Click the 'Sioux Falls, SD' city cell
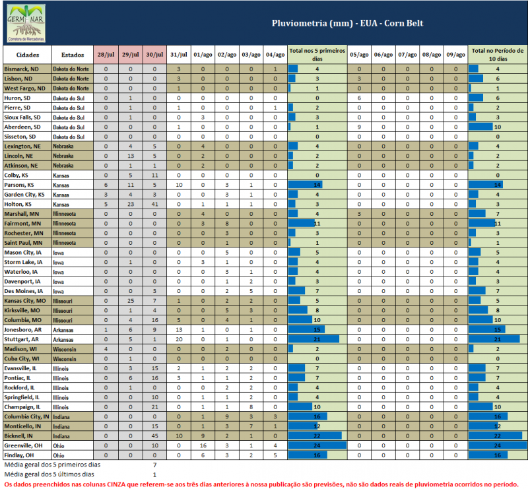528x489 pixels. (28, 117)
